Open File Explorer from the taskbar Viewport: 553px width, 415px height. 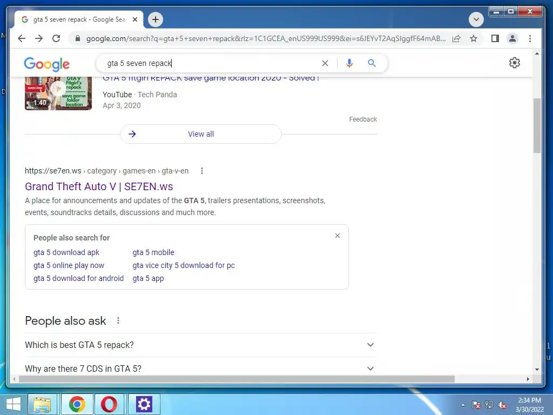[42, 404]
